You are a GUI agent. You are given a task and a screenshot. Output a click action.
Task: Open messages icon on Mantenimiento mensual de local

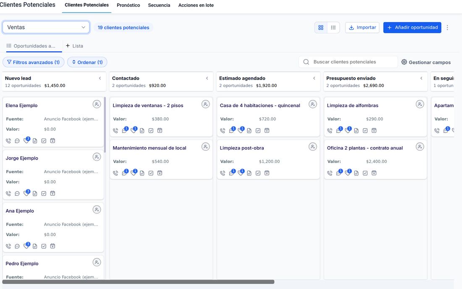125,173
